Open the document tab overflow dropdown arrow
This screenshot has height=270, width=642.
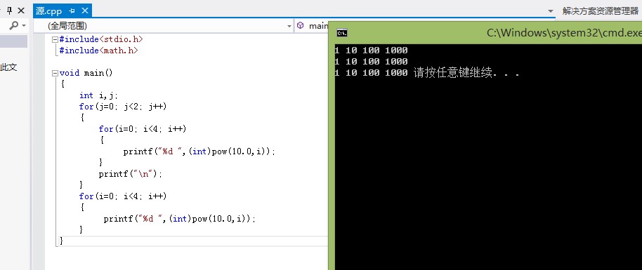point(551,11)
